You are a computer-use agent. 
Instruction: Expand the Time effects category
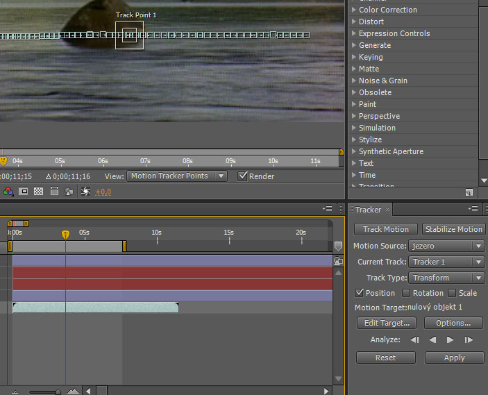[x=353, y=175]
